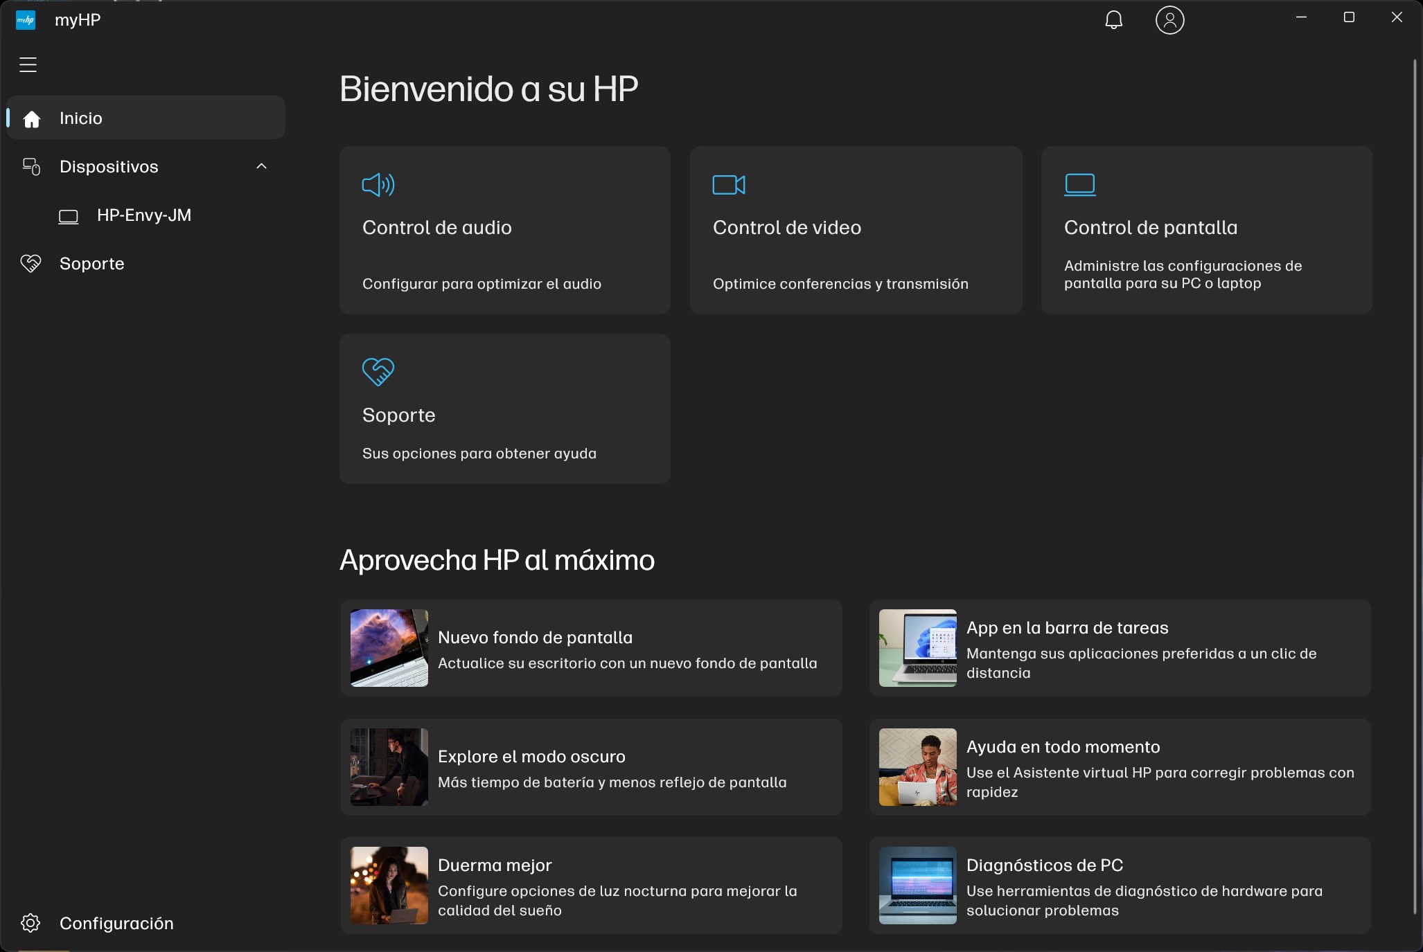The height and width of the screenshot is (952, 1423).
Task: Open the Ayuda en todo momento tip
Action: point(1120,767)
